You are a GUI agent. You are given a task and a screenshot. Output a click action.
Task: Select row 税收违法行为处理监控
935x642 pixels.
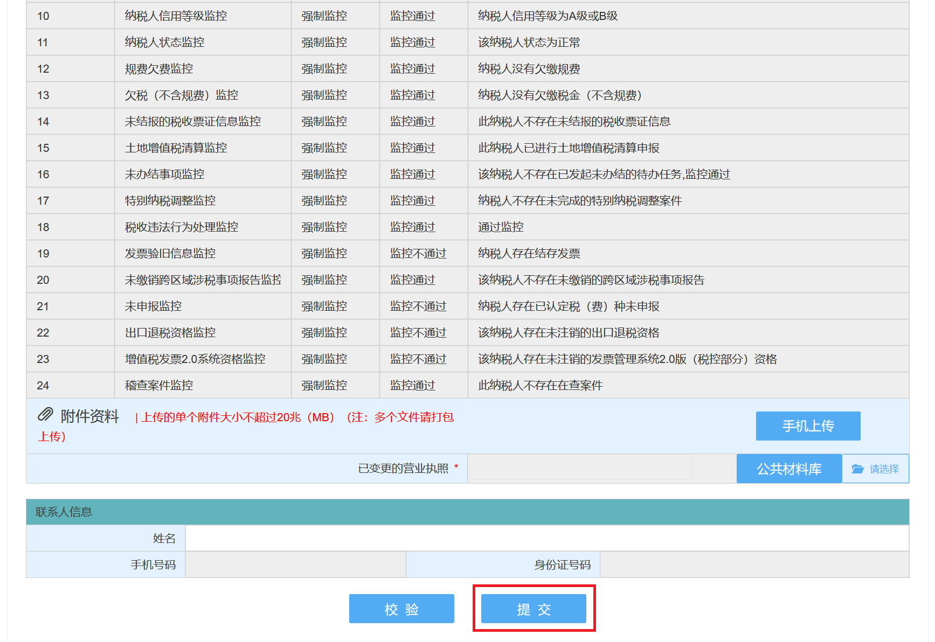[x=468, y=227]
